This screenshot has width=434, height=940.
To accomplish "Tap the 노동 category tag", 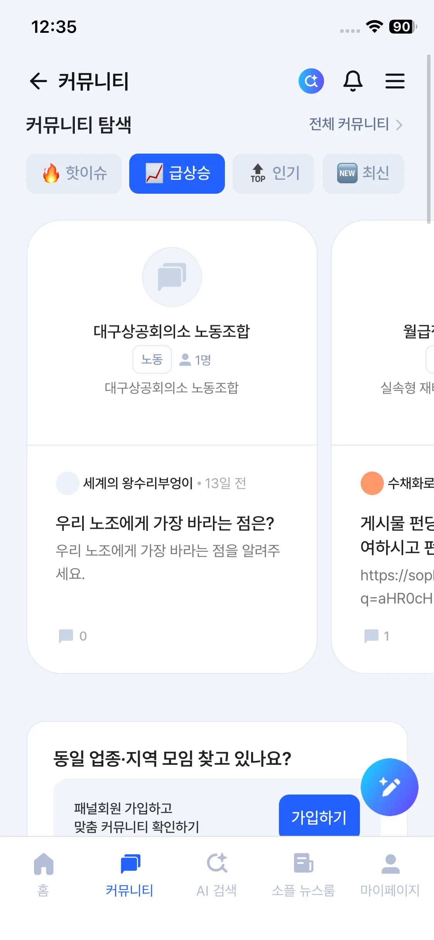I will click(x=152, y=360).
